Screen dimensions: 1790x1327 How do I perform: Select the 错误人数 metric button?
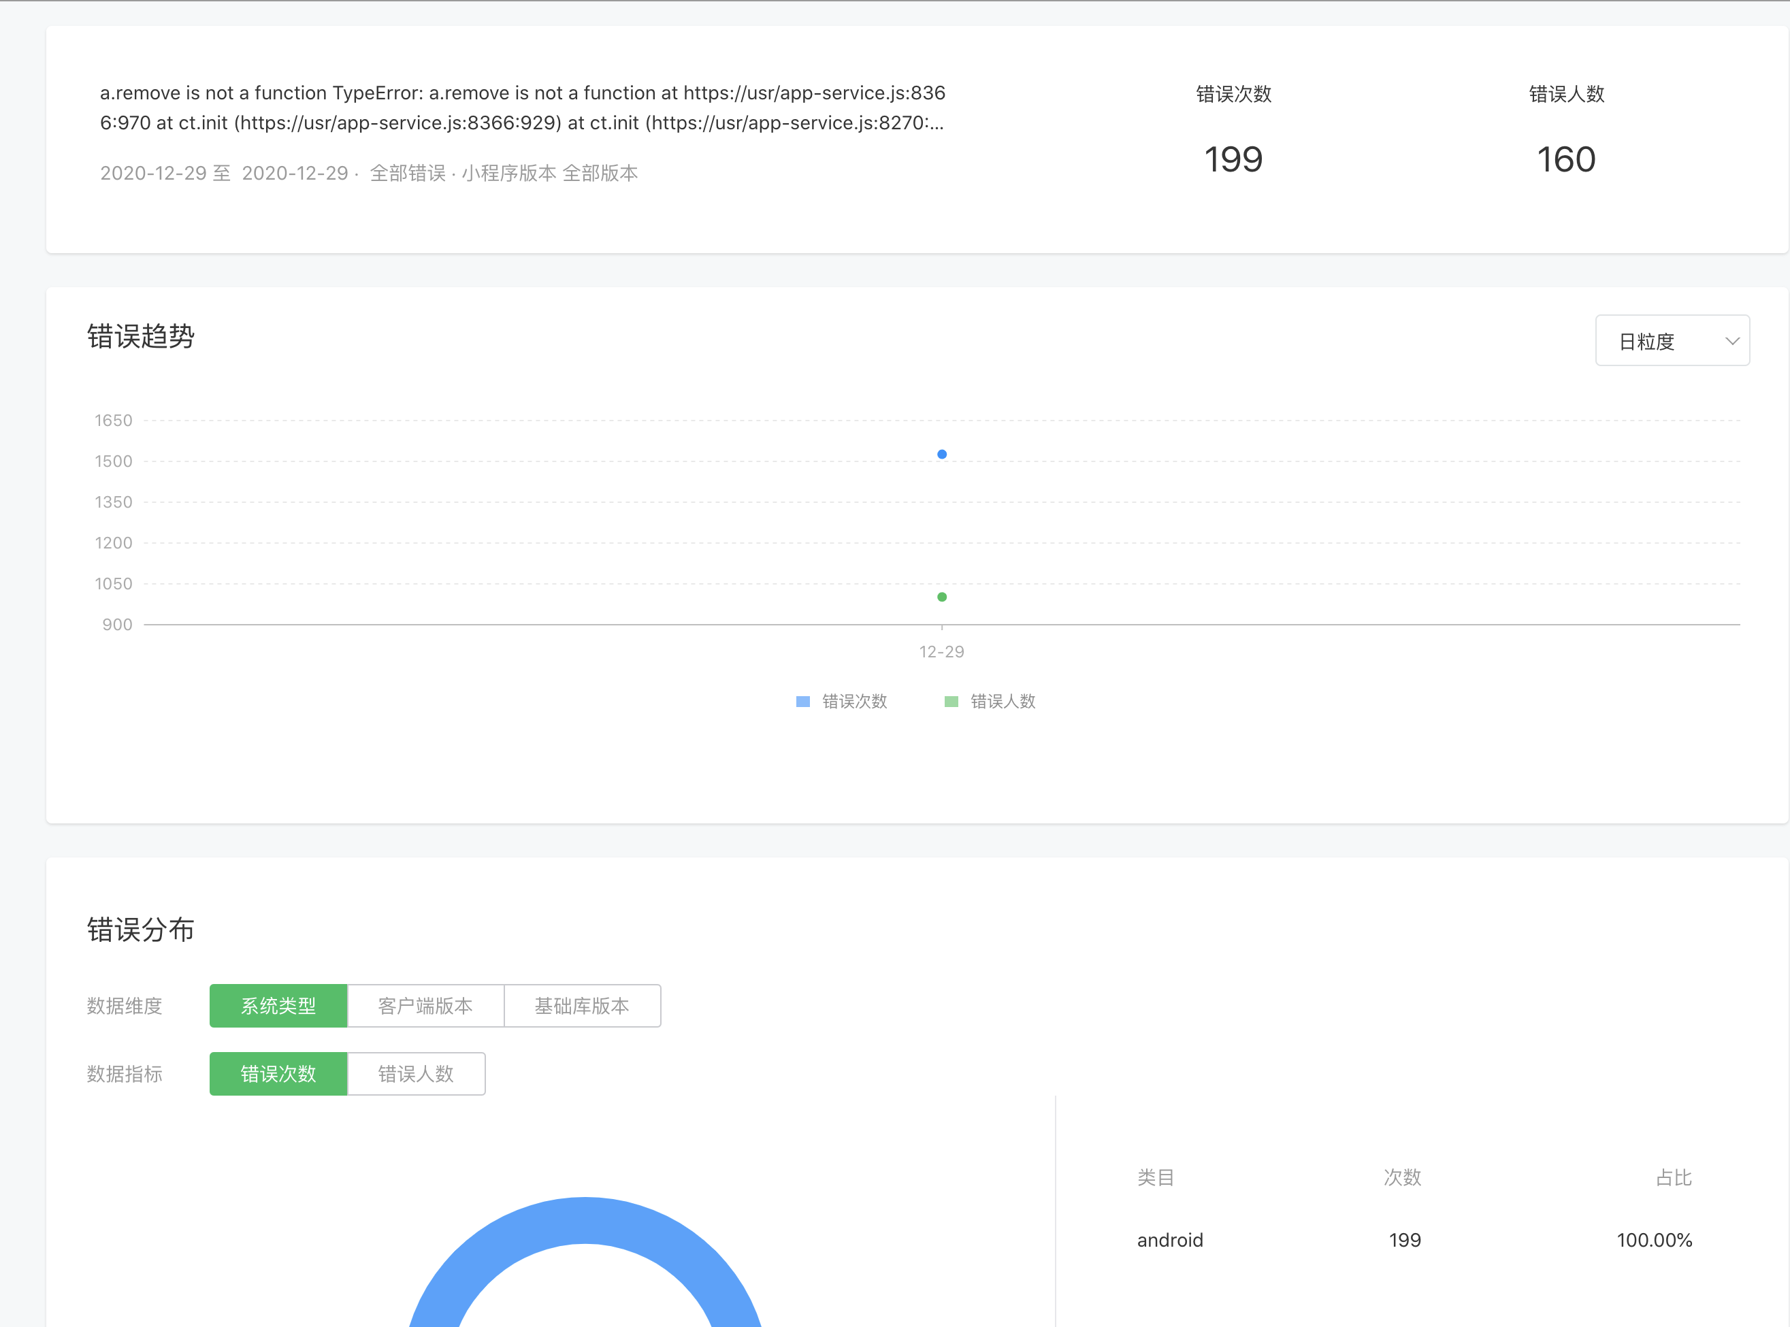click(x=415, y=1074)
